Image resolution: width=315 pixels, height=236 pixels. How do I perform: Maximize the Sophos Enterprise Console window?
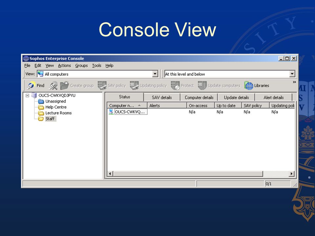coord(287,58)
